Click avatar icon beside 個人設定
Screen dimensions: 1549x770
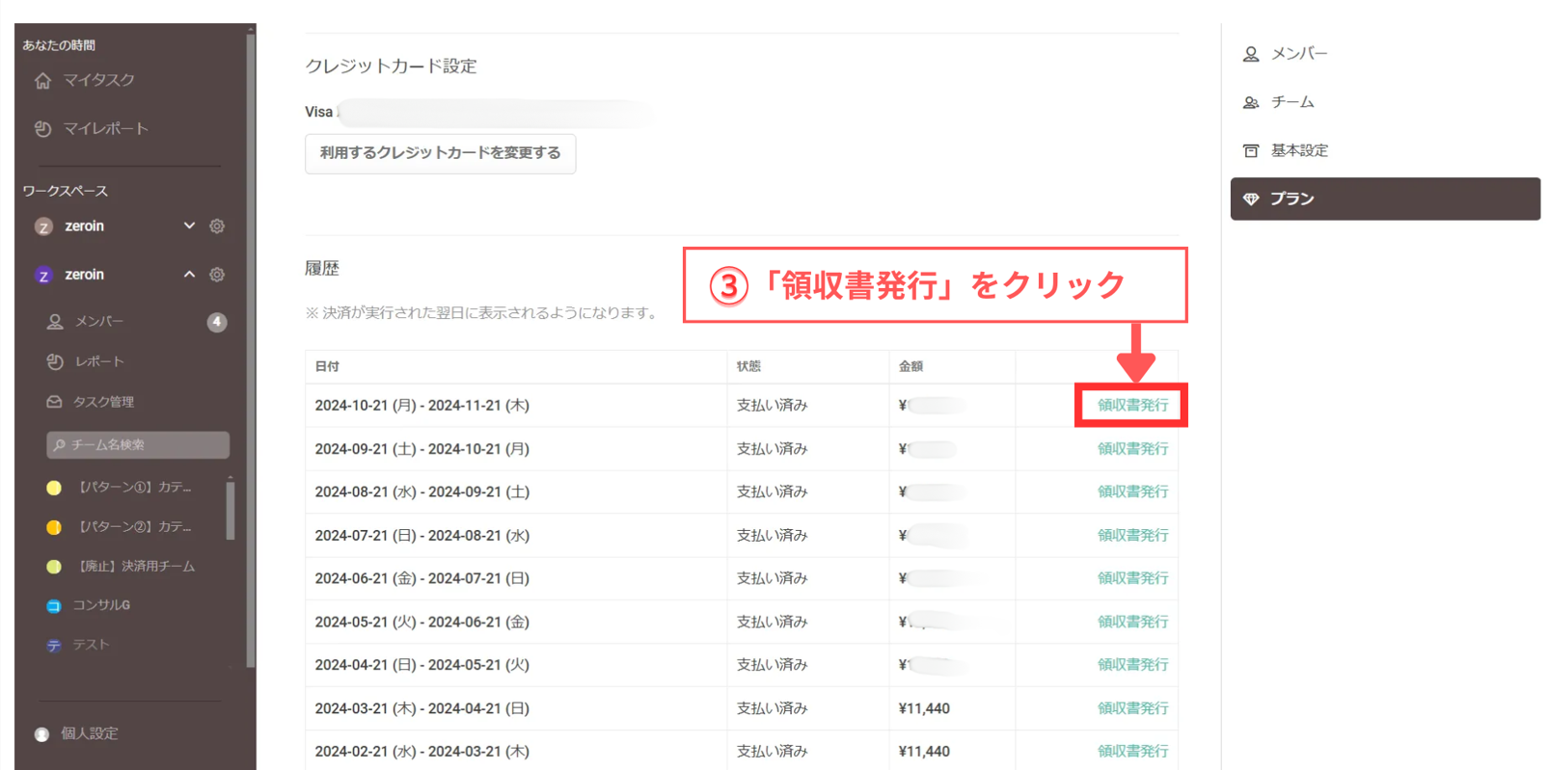coord(41,734)
